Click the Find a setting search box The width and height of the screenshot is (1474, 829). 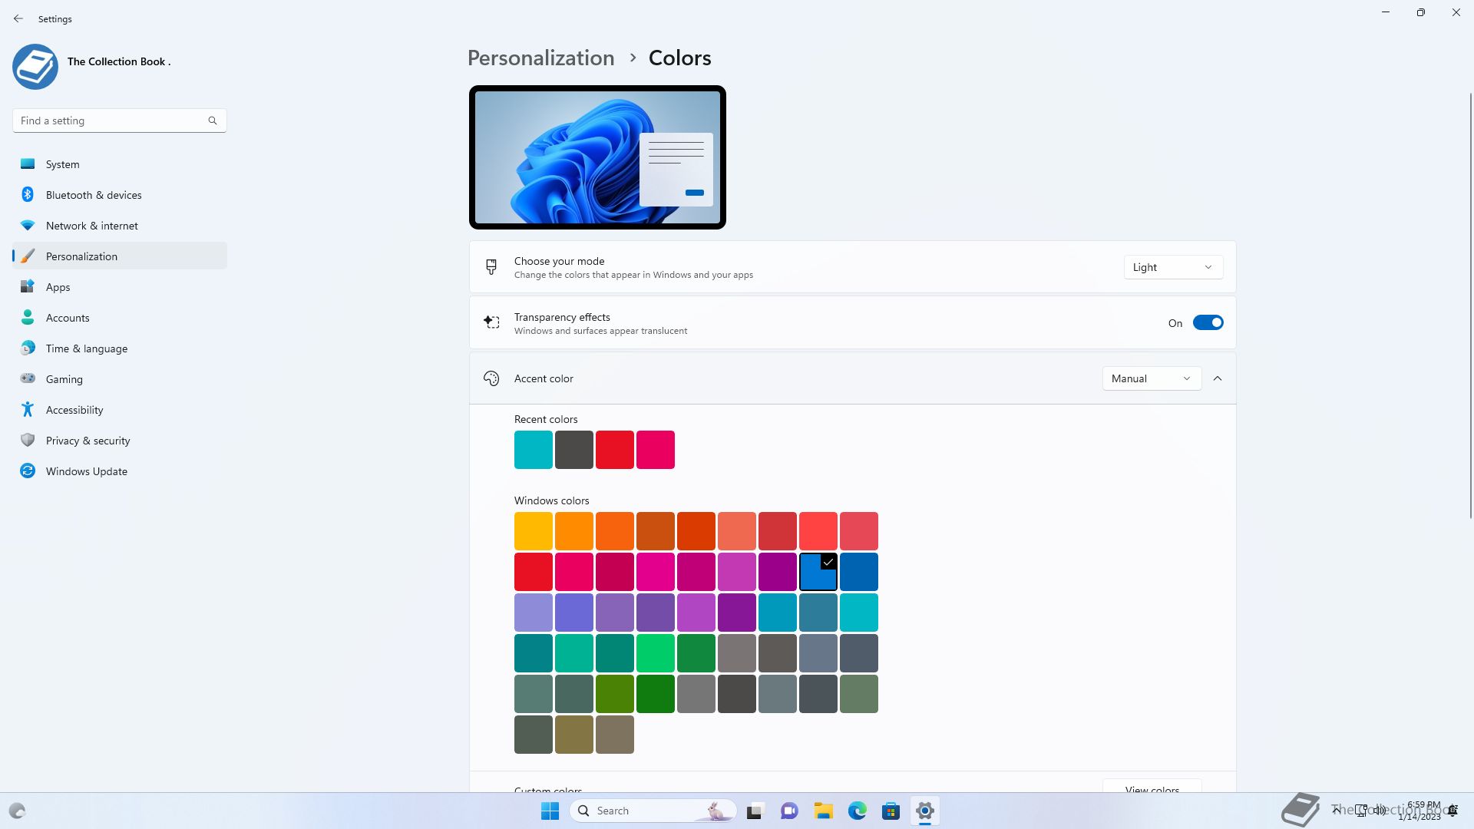click(120, 121)
